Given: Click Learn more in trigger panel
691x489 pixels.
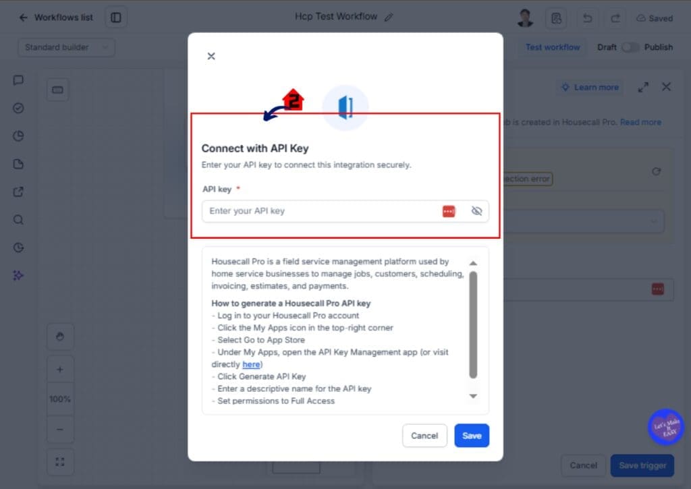Looking at the screenshot, I should coord(590,87).
